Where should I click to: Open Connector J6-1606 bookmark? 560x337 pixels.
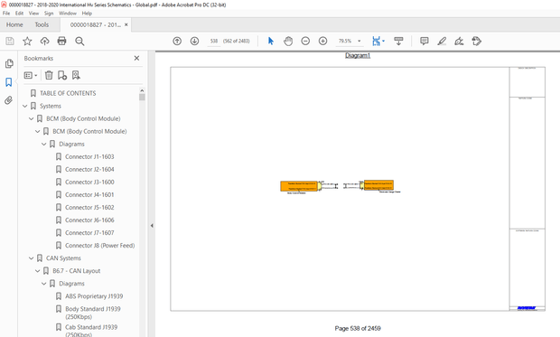pos(89,220)
